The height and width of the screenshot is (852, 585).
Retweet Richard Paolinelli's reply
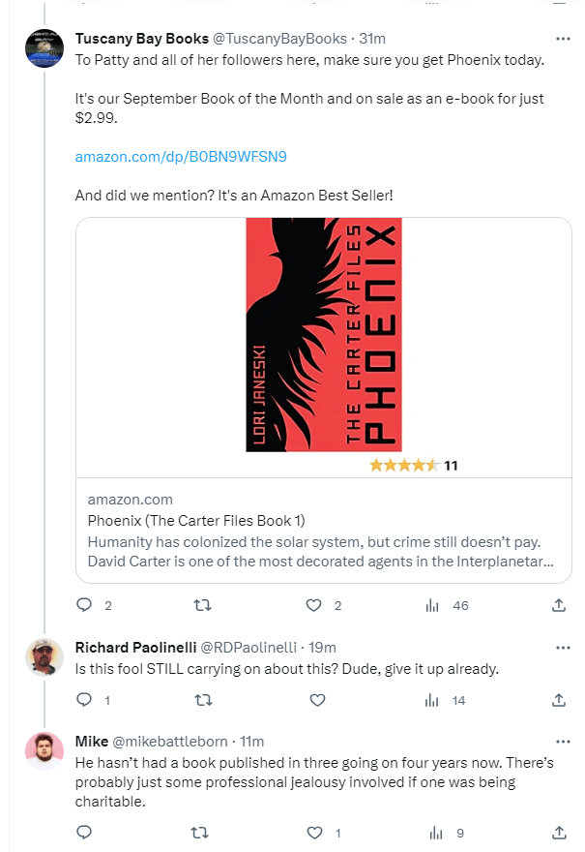(x=201, y=700)
